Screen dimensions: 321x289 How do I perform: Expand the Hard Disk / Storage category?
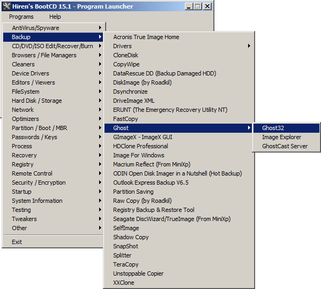[x=53, y=101]
